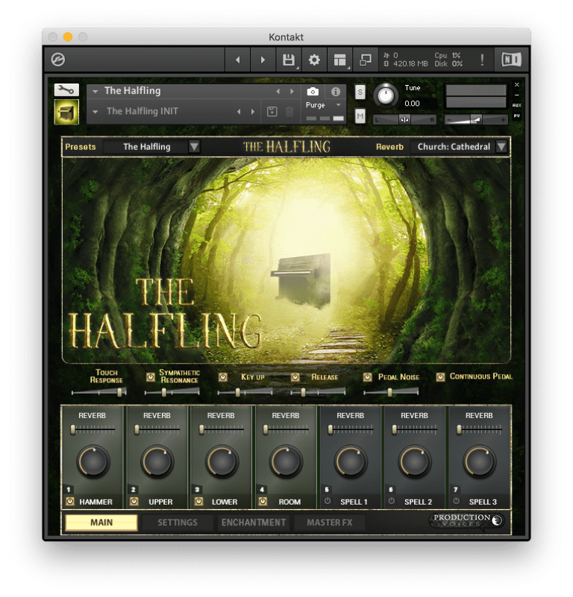Open Kontakt options gear icon

coord(314,60)
